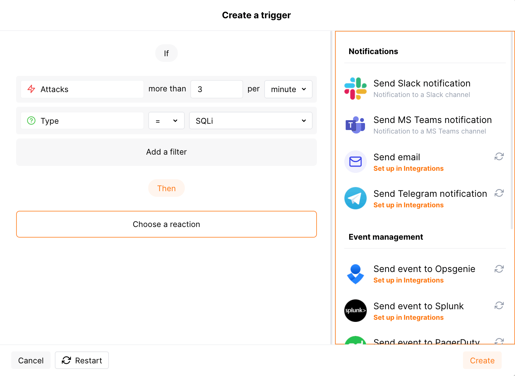Click the Create button
Image resolution: width=515 pixels, height=376 pixels.
pyautogui.click(x=482, y=360)
